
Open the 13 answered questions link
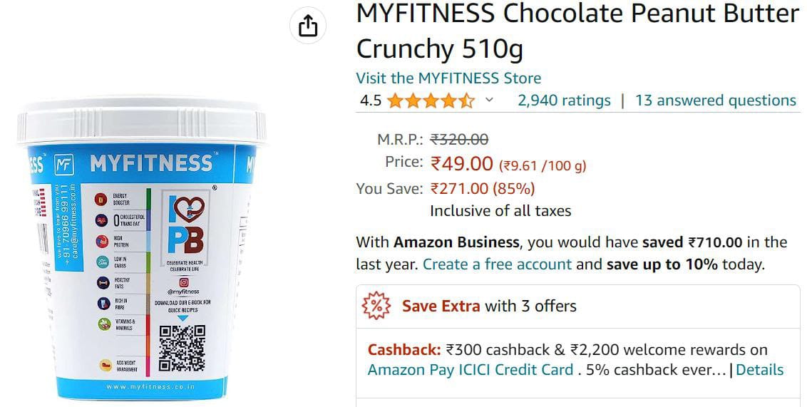(x=715, y=101)
